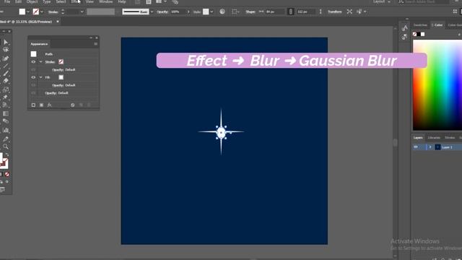462x260 pixels.
Task: Click Add New Stroke in Appearance panel
Action: coord(33,105)
